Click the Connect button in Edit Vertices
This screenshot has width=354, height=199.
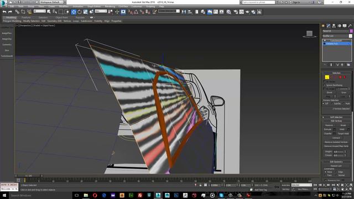[336, 138]
